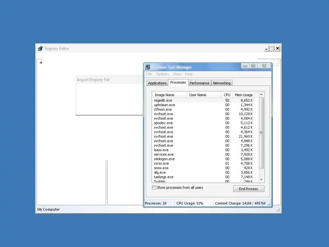The width and height of the screenshot is (329, 247).
Task: Click the Registry Editor title bar icon
Action: 40,49
